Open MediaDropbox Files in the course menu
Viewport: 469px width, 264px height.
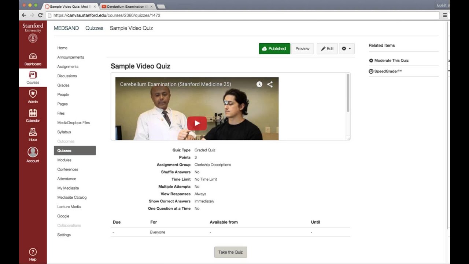[x=74, y=123]
